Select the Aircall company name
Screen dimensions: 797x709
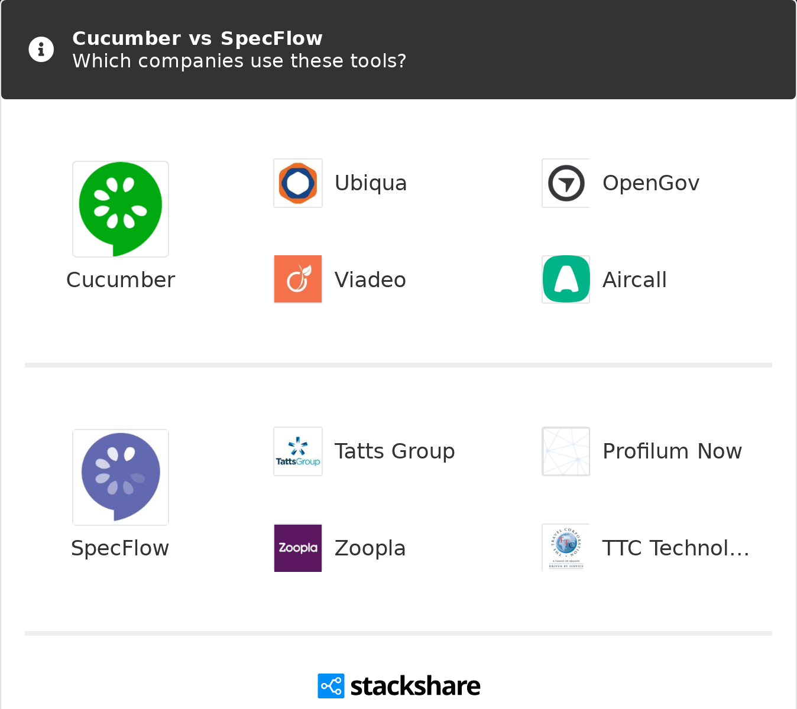tap(634, 280)
